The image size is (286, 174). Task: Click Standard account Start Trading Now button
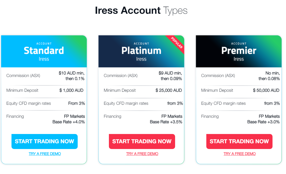44,141
